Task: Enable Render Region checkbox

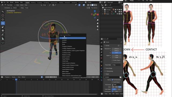Action: (112, 60)
